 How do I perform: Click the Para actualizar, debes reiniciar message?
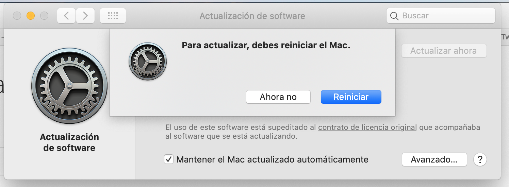coord(266,45)
